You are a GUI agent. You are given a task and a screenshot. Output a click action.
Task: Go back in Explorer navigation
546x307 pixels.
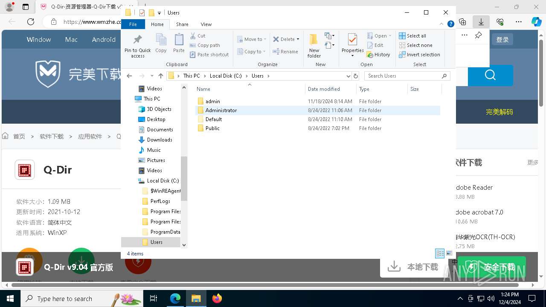(129, 76)
